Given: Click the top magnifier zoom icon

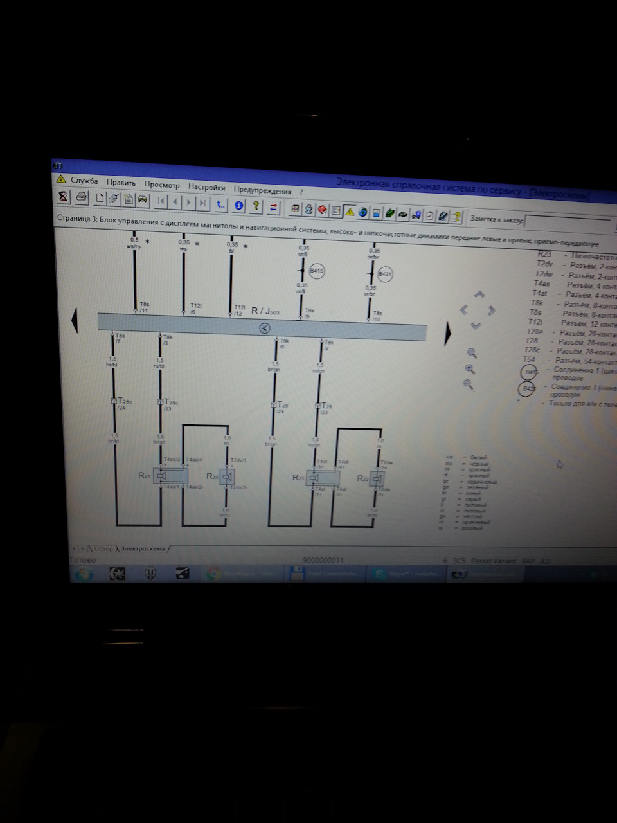Looking at the screenshot, I should point(472,353).
